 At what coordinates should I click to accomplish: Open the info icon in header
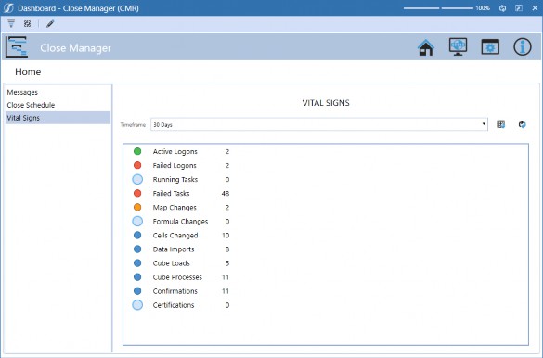click(x=523, y=46)
